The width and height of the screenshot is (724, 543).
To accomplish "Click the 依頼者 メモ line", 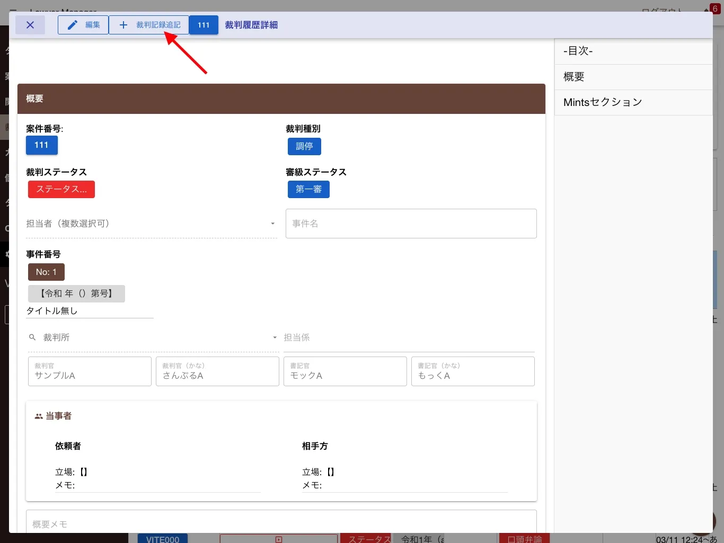I will [x=158, y=485].
